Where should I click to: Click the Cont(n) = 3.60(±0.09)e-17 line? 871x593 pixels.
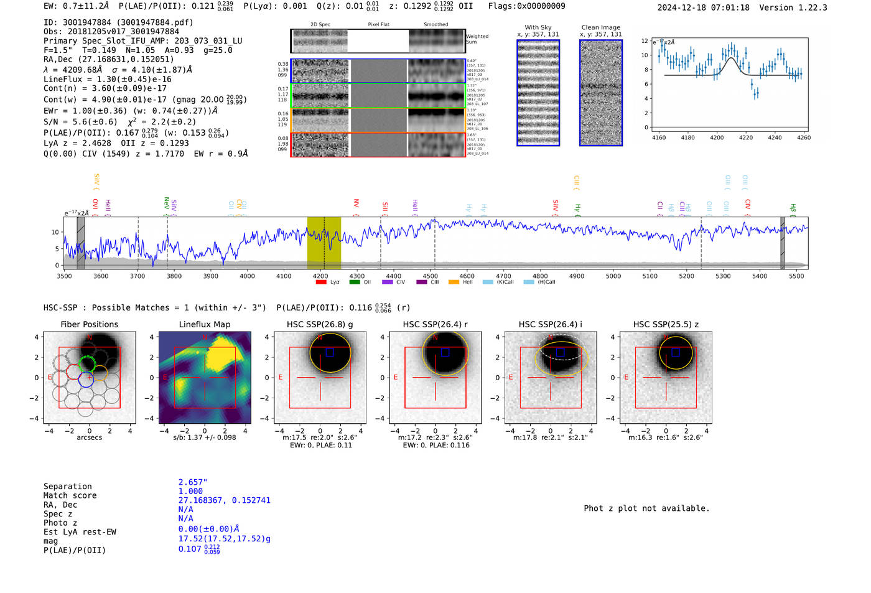[x=105, y=88]
